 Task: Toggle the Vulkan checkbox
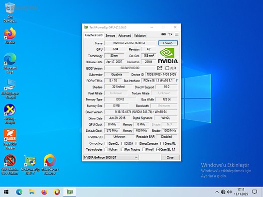106,149
